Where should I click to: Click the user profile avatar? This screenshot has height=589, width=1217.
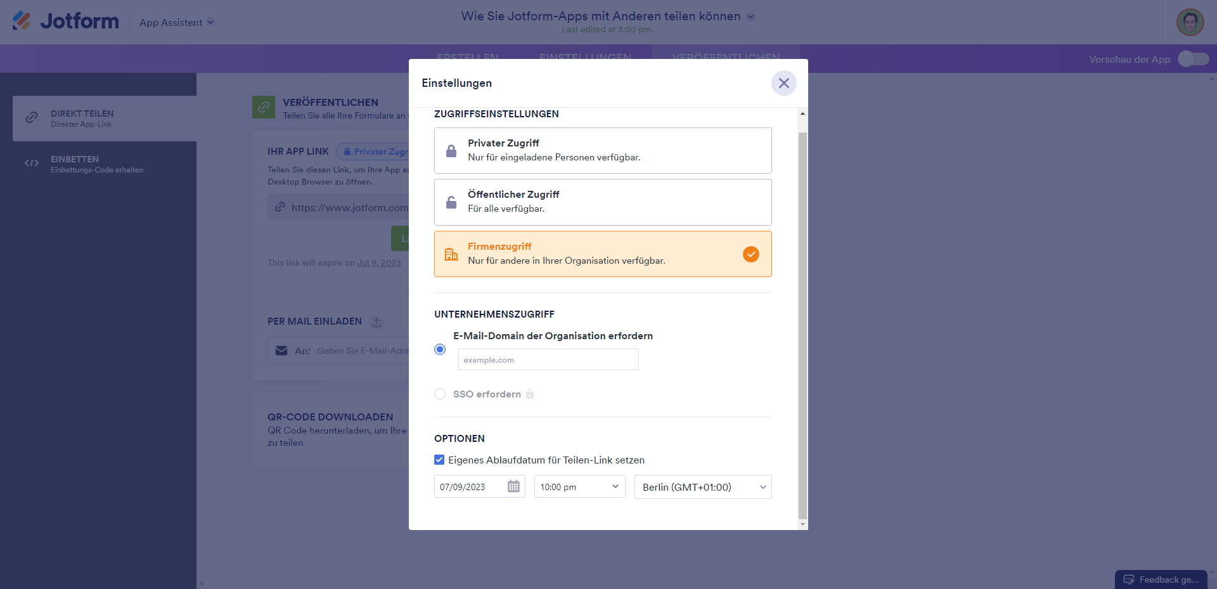pos(1190,22)
